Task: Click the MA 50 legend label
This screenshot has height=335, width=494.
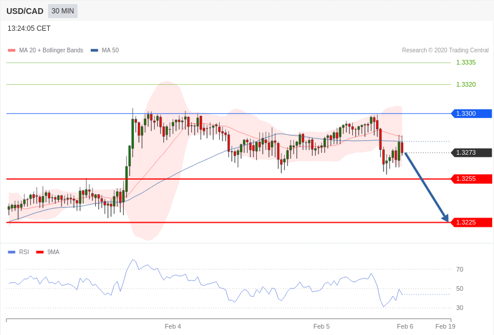Action: tap(110, 50)
